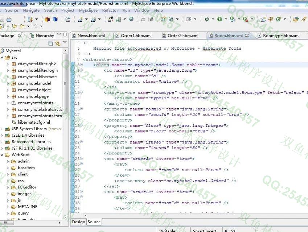Click the green Run button icon

pyautogui.click(x=219, y=19)
